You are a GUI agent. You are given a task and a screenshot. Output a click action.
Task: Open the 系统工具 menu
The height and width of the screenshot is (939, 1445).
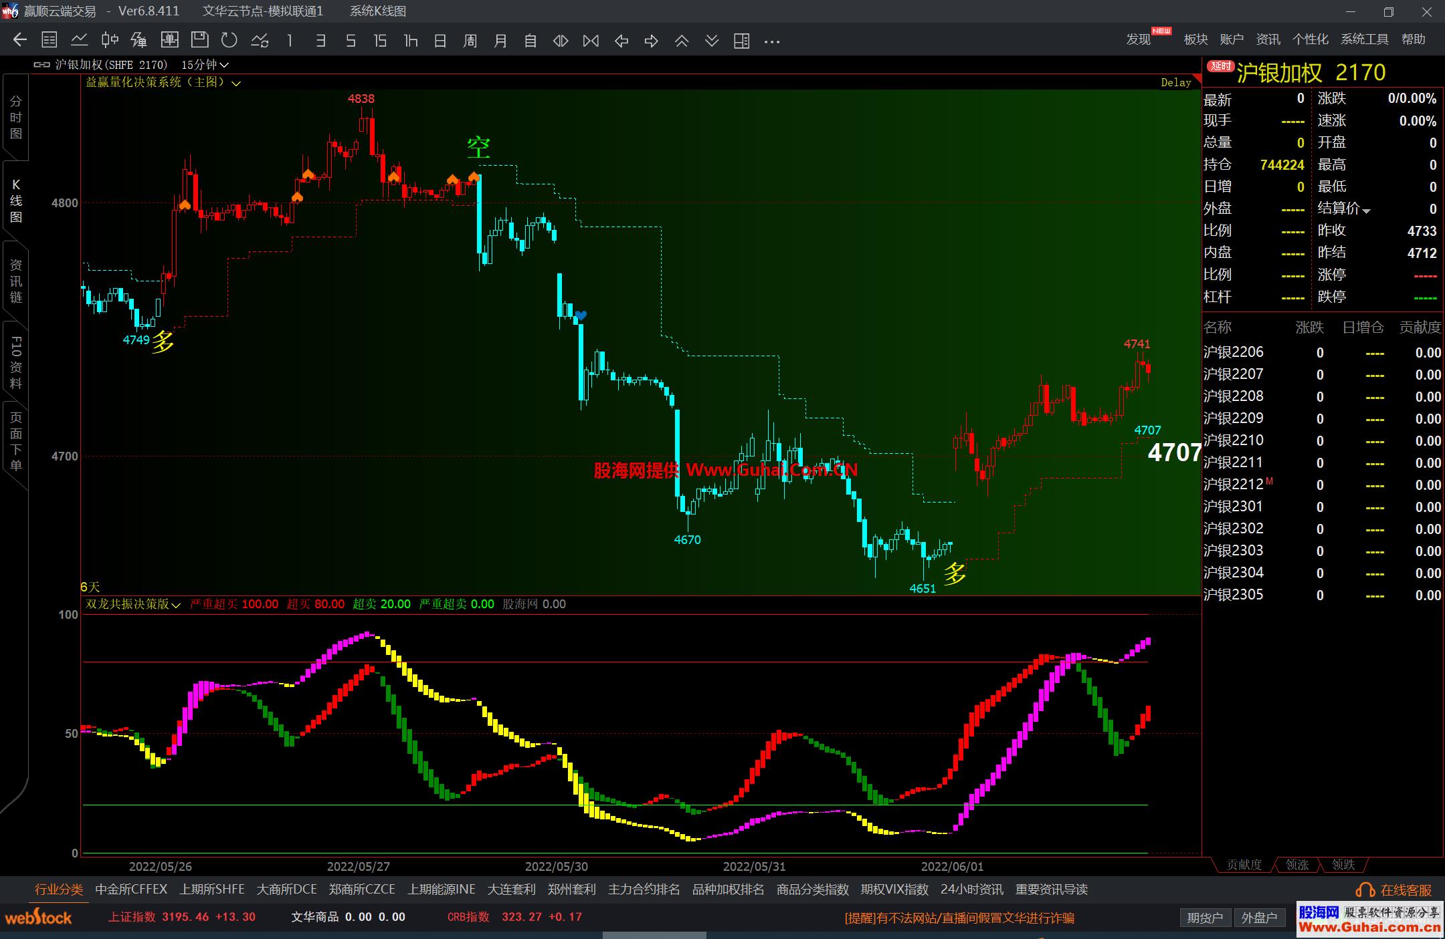pos(1364,39)
